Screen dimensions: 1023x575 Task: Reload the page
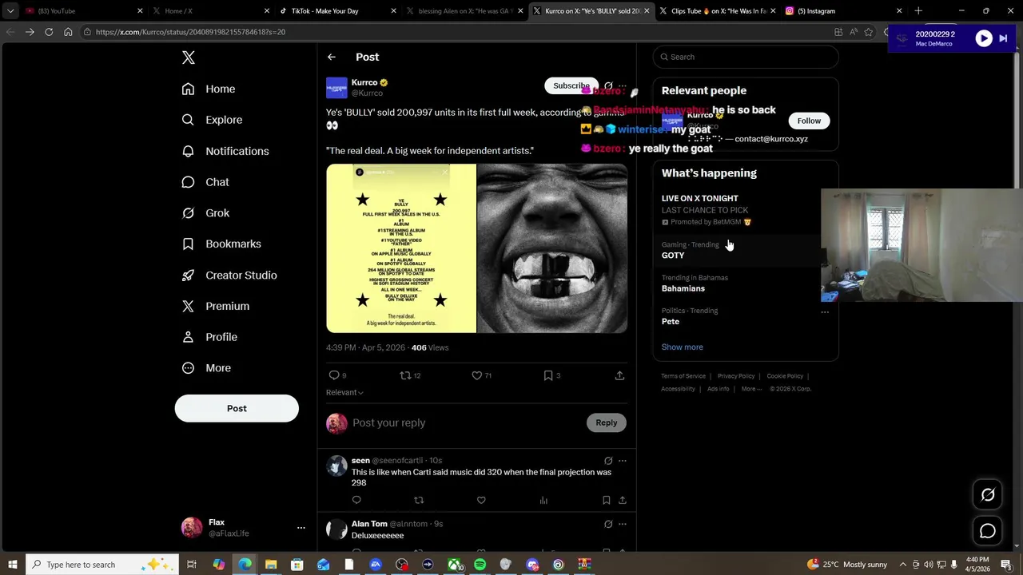49,32
